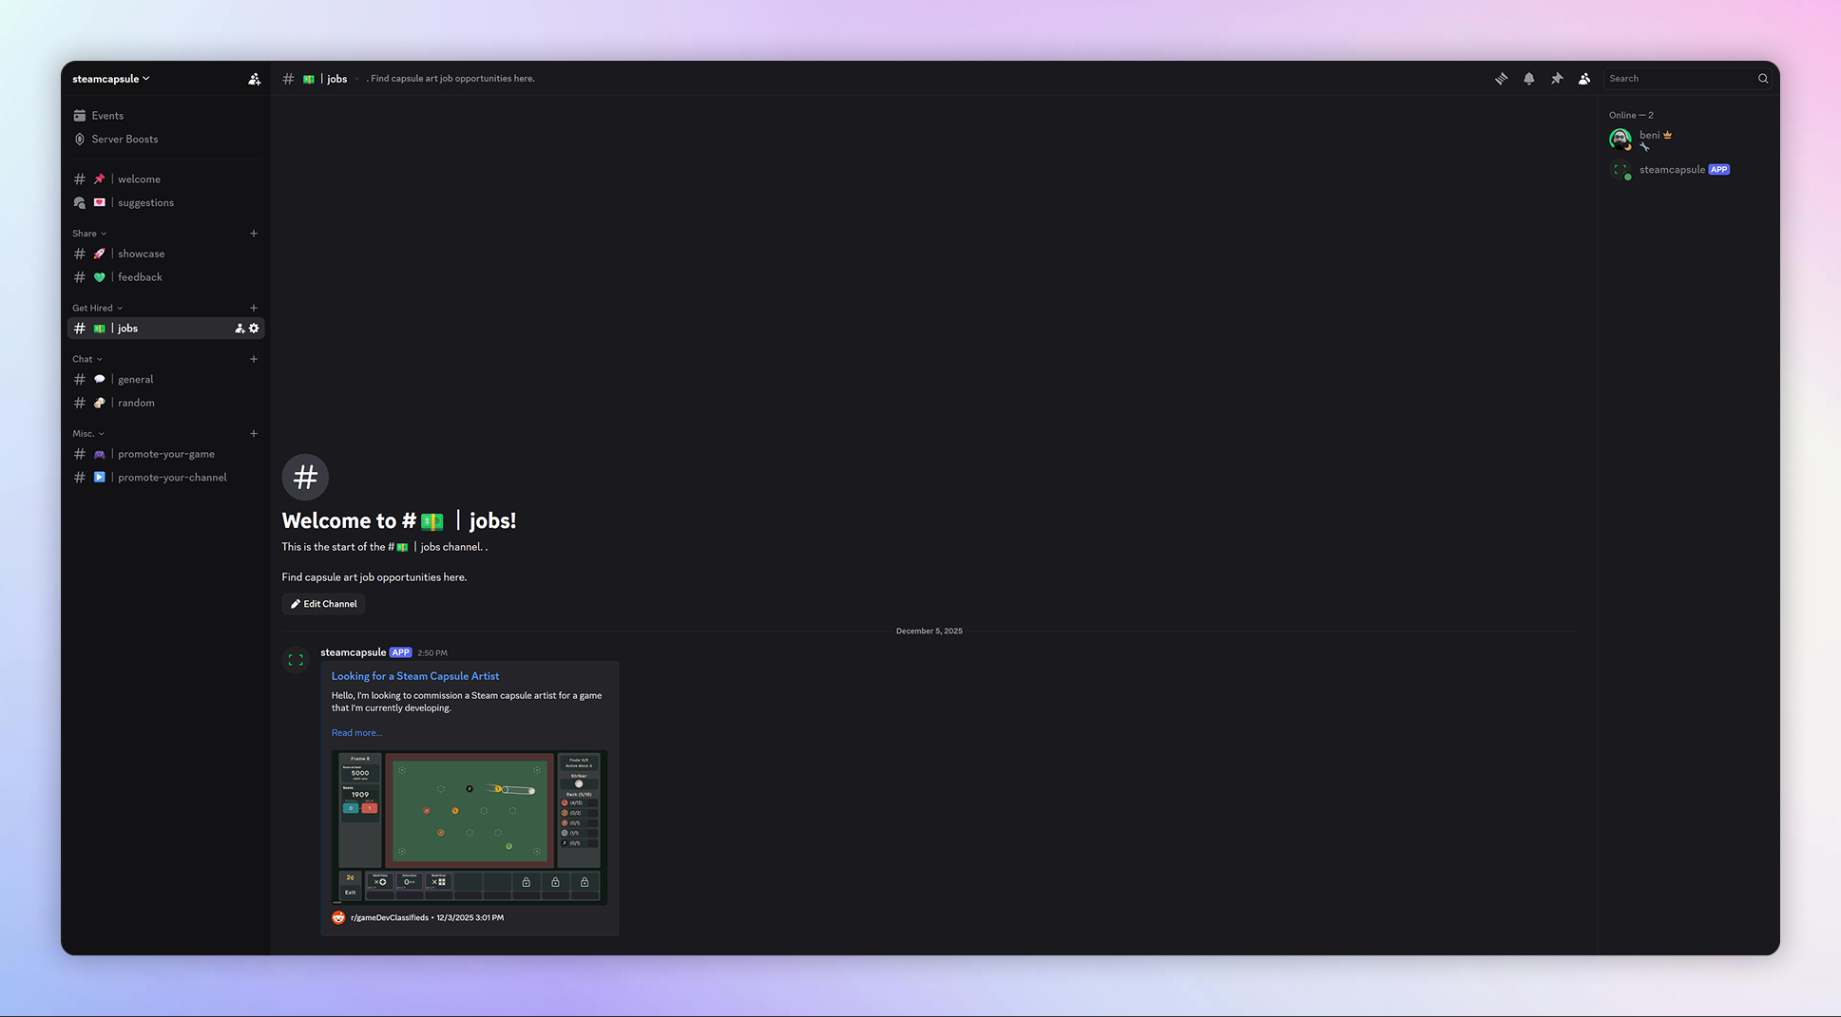Image resolution: width=1841 pixels, height=1017 pixels.
Task: Click the Edit Channel button
Action: [323, 604]
